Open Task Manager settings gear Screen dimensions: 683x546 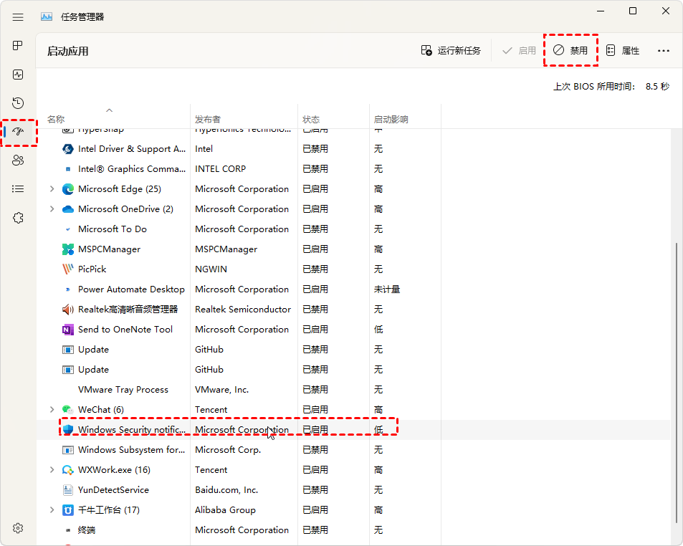tap(18, 528)
